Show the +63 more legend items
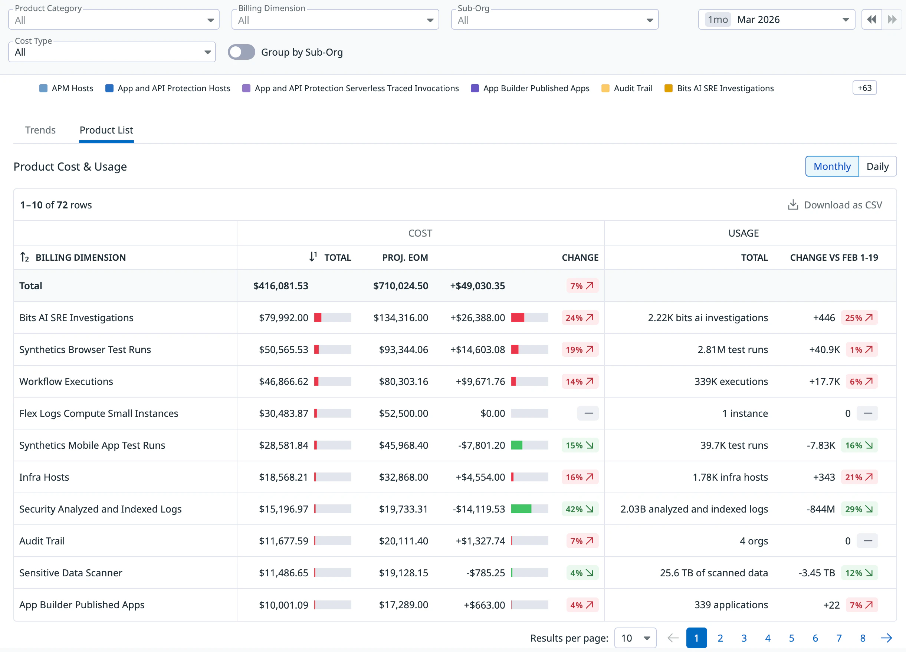 [864, 88]
